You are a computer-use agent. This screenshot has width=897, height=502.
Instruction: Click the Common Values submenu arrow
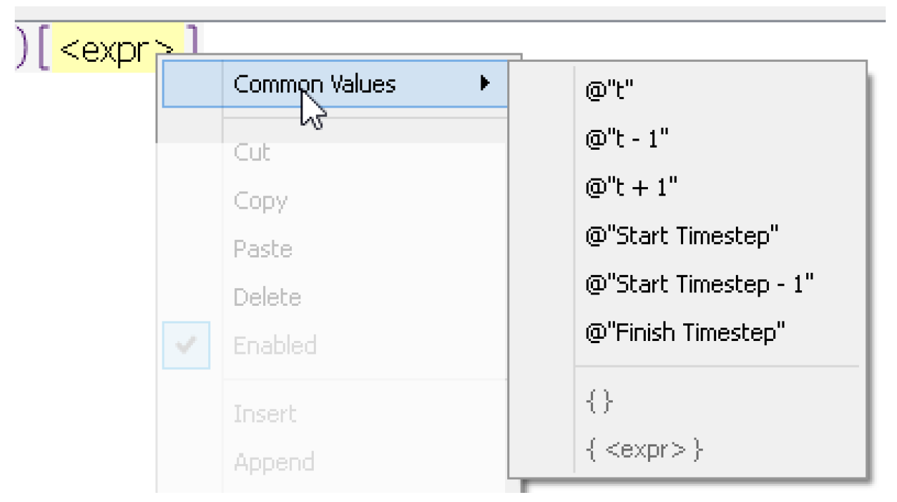[485, 84]
